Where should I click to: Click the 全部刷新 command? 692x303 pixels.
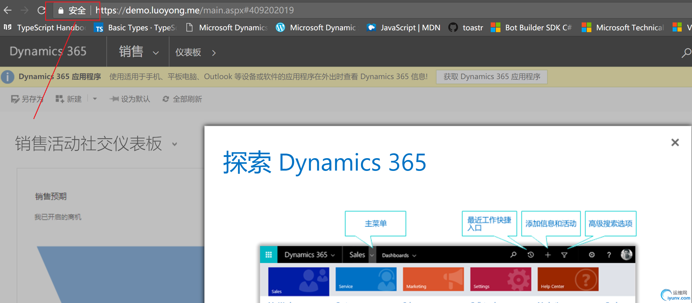coord(182,99)
